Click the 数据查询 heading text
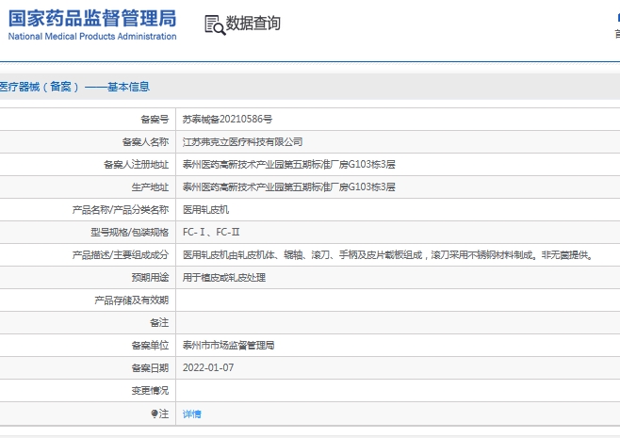 [x=253, y=23]
